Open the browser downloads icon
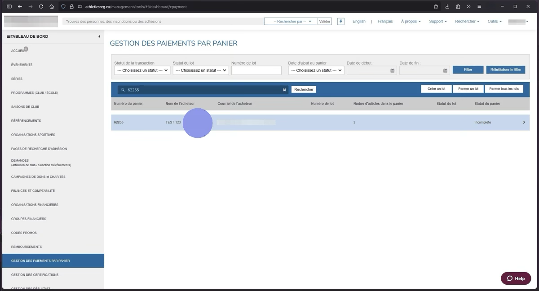The width and height of the screenshot is (539, 291). [x=447, y=7]
